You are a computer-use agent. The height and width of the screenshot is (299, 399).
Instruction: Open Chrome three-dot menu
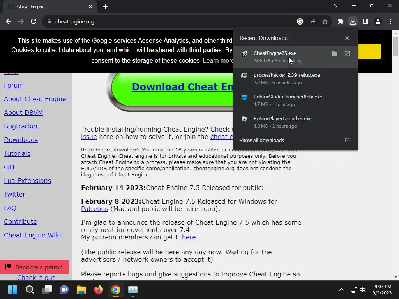coord(390,22)
